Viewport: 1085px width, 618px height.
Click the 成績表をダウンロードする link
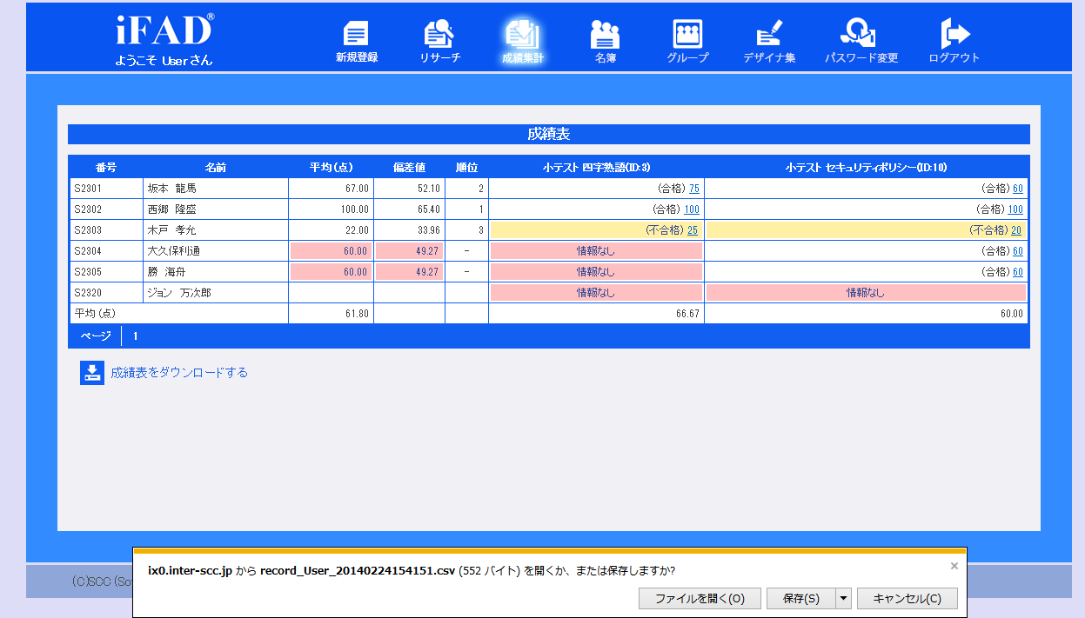coord(179,373)
